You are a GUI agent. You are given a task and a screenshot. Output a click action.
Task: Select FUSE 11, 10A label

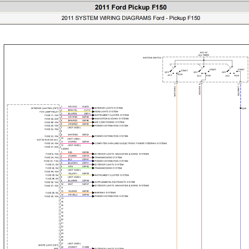pos(52,115)
